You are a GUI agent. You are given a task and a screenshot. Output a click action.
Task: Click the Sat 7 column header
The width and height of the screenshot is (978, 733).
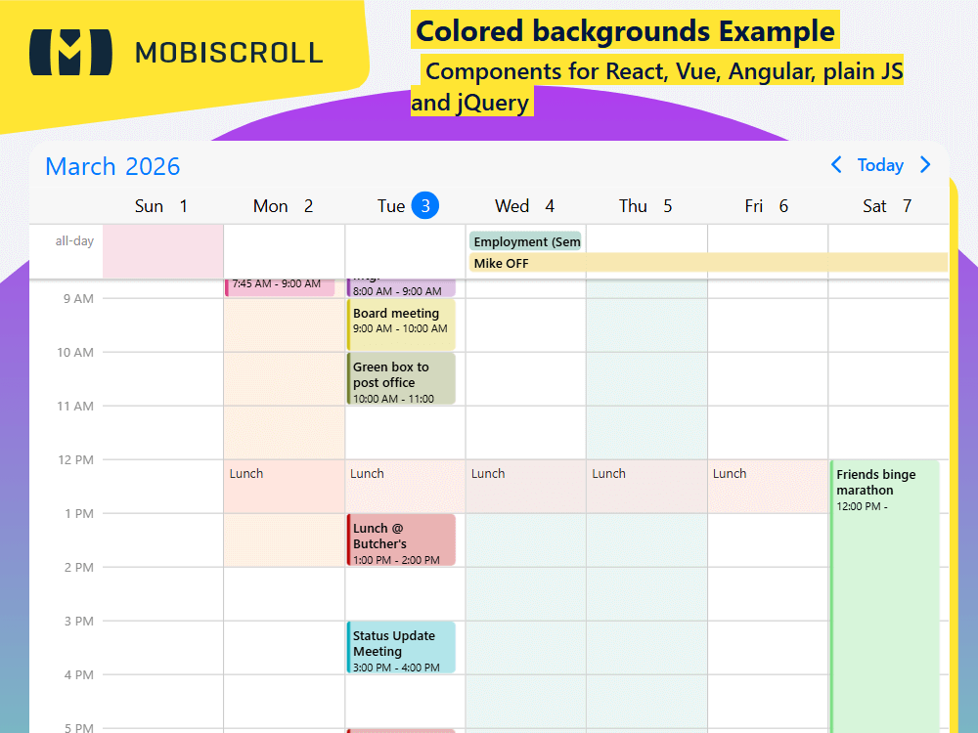(x=886, y=205)
